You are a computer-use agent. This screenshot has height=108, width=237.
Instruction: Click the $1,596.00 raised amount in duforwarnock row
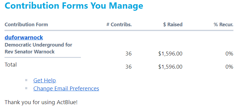coord(170,54)
